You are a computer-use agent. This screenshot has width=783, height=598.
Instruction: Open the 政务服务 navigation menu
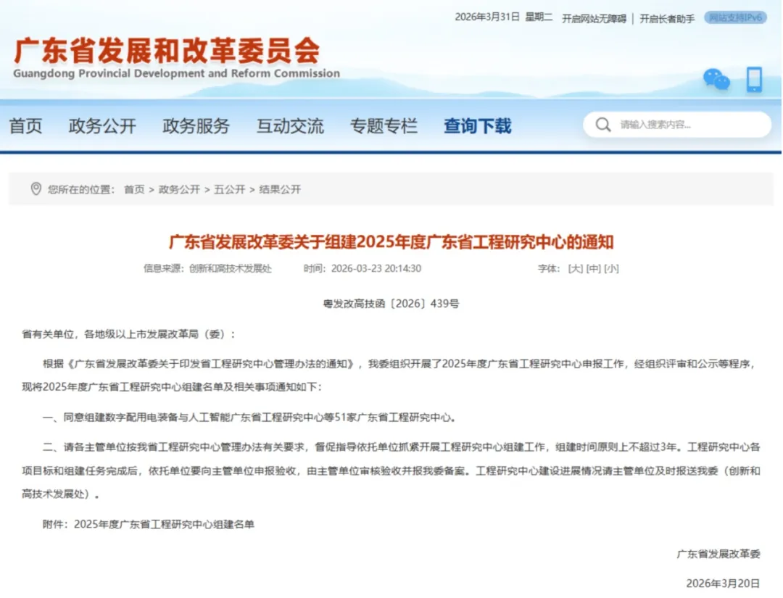196,125
